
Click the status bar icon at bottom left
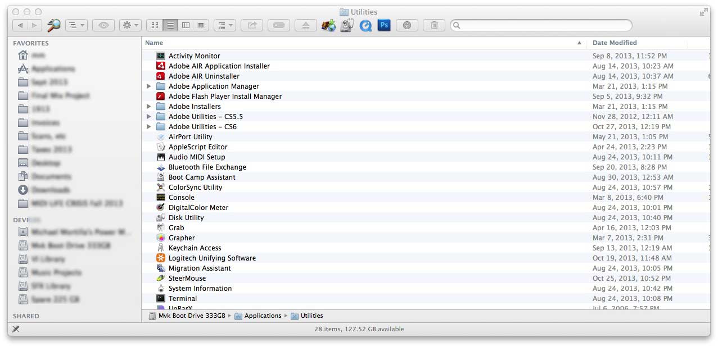pyautogui.click(x=16, y=329)
